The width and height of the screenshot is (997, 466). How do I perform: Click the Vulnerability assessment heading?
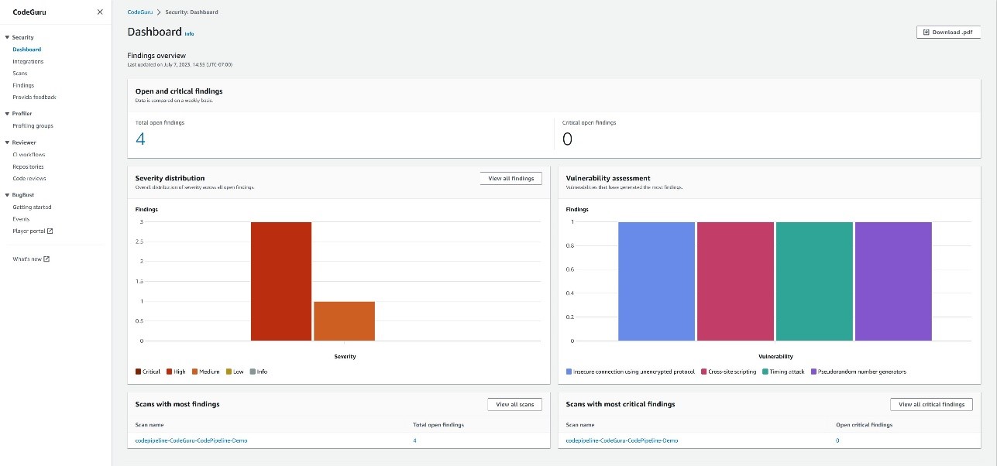(608, 178)
